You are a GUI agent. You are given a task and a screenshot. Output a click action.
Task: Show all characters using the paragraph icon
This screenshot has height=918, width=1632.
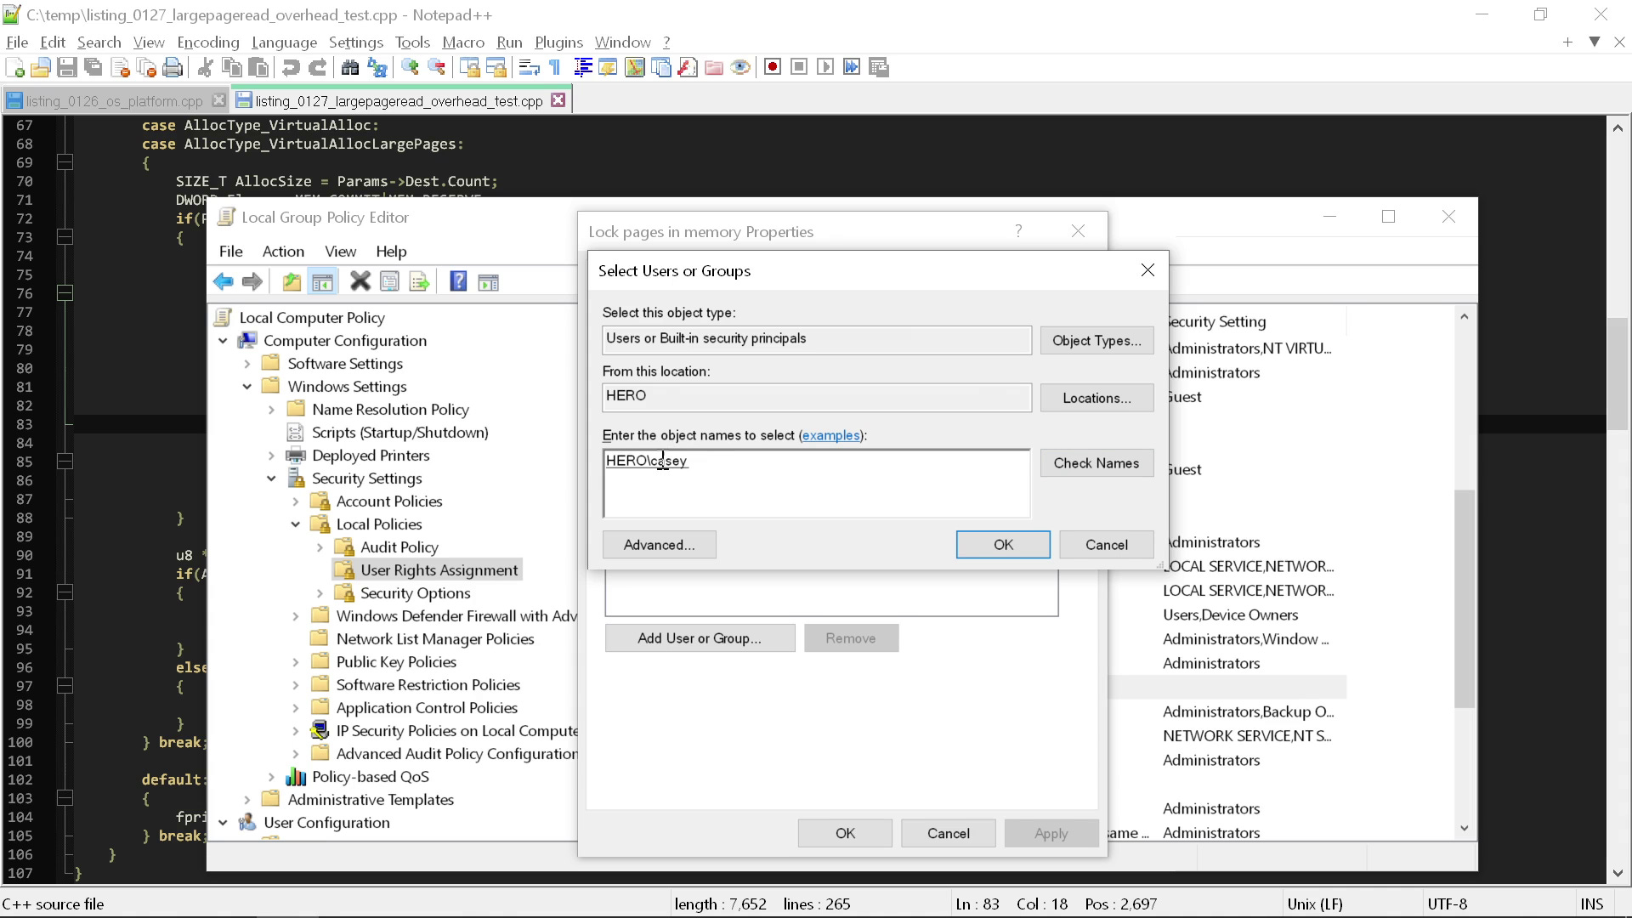(554, 67)
